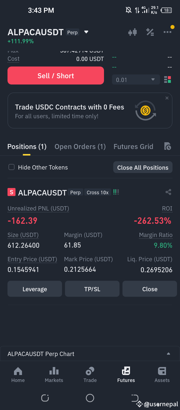This screenshot has width=180, height=410.
Task: Switch to the Futures Grid tab
Action: 133,146
